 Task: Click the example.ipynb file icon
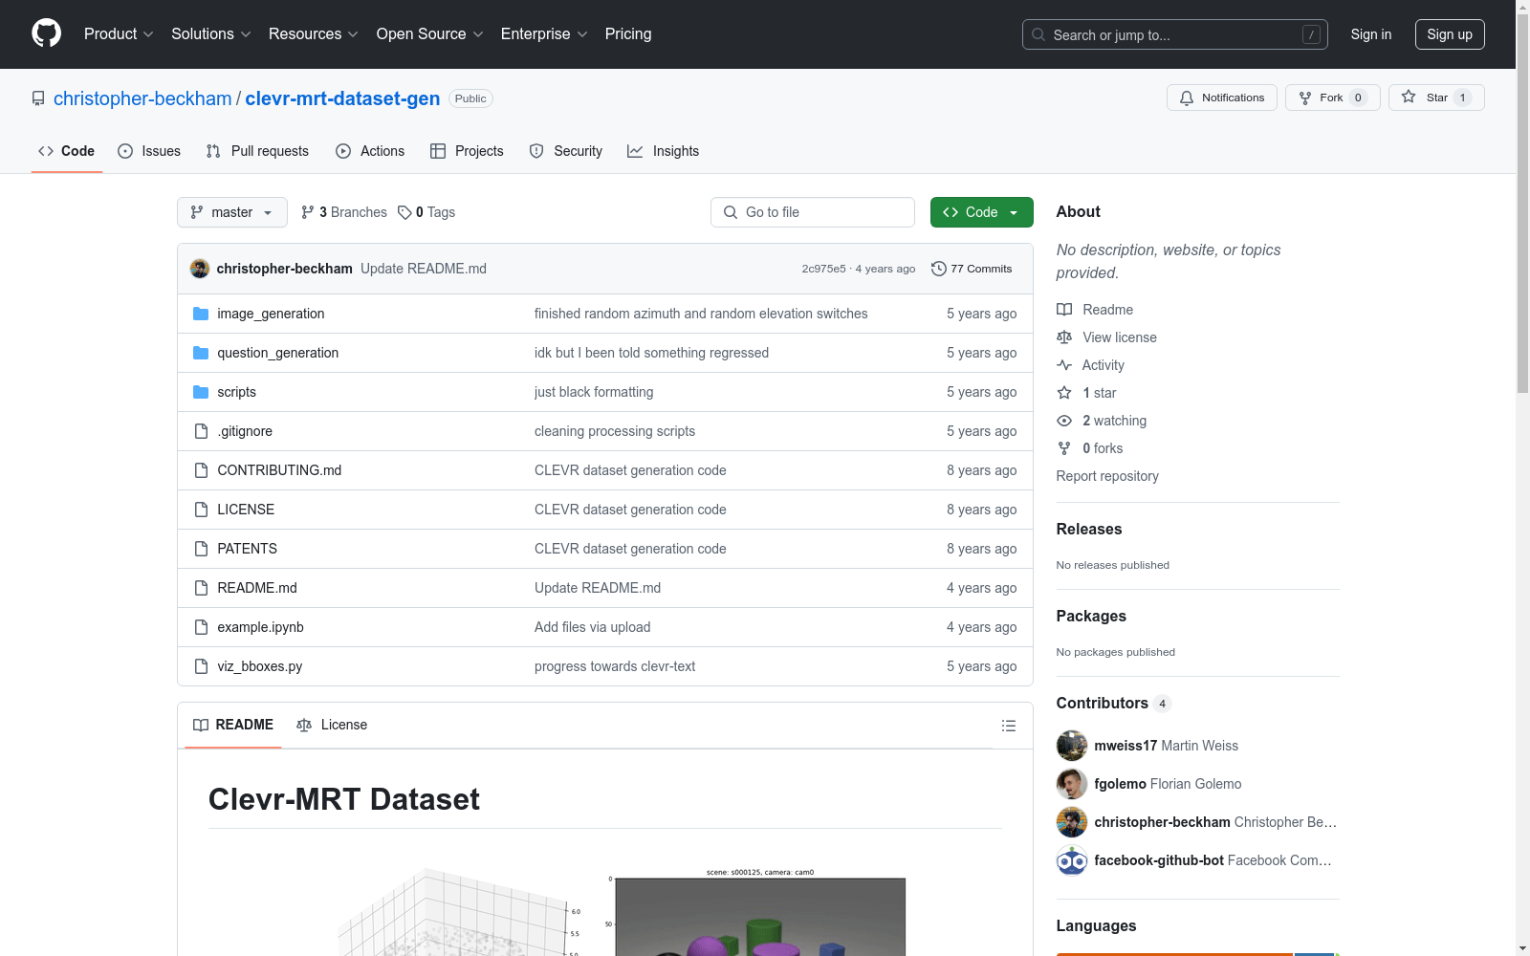coord(201,627)
